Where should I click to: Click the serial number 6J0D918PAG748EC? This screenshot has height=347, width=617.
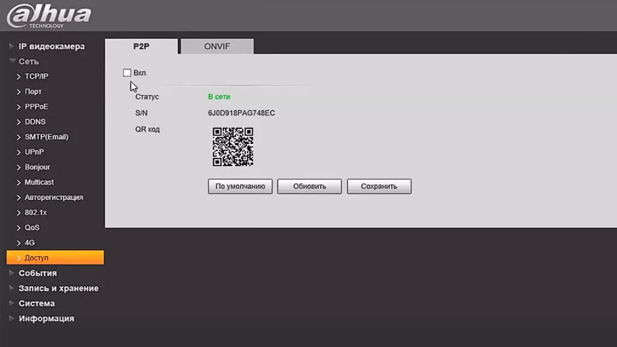pos(241,113)
